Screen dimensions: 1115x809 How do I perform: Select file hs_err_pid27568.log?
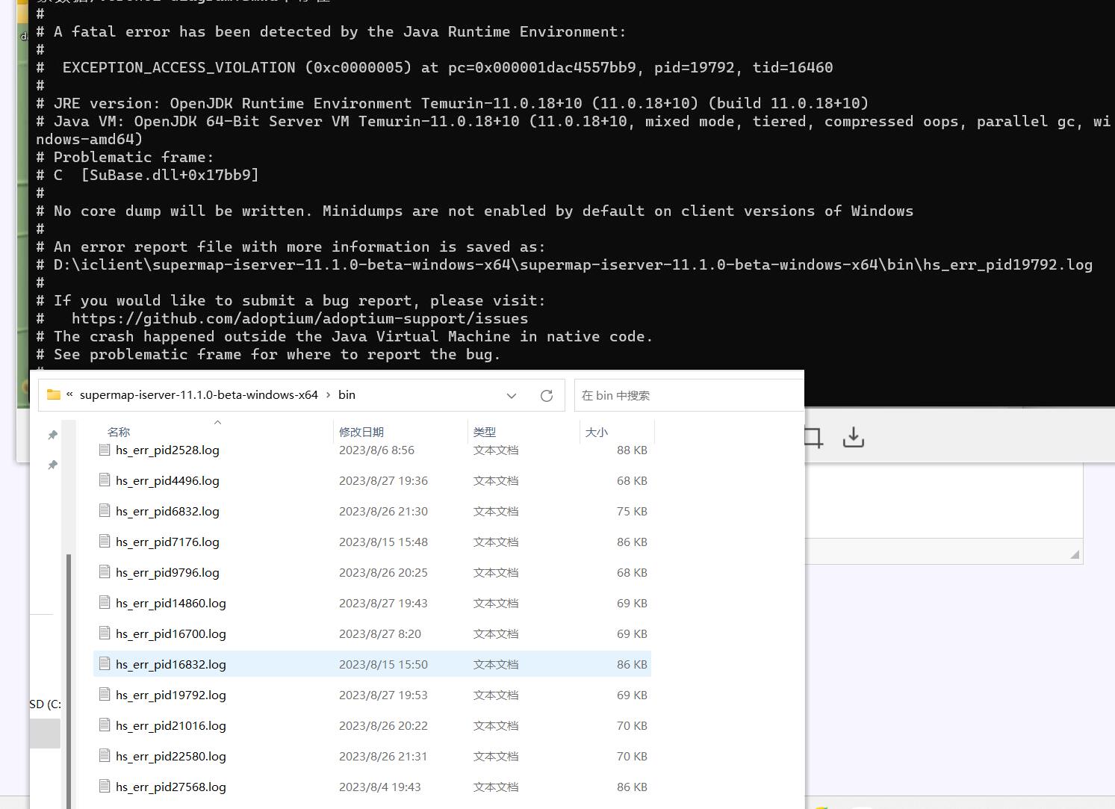pos(372,787)
